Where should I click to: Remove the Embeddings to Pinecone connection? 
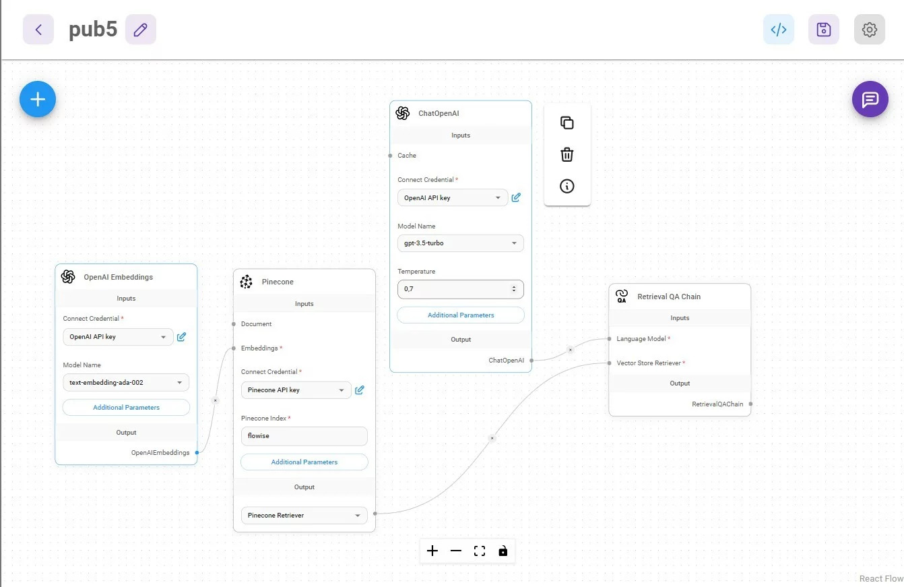(216, 400)
